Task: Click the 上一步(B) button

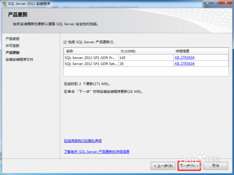Action: (x=163, y=166)
